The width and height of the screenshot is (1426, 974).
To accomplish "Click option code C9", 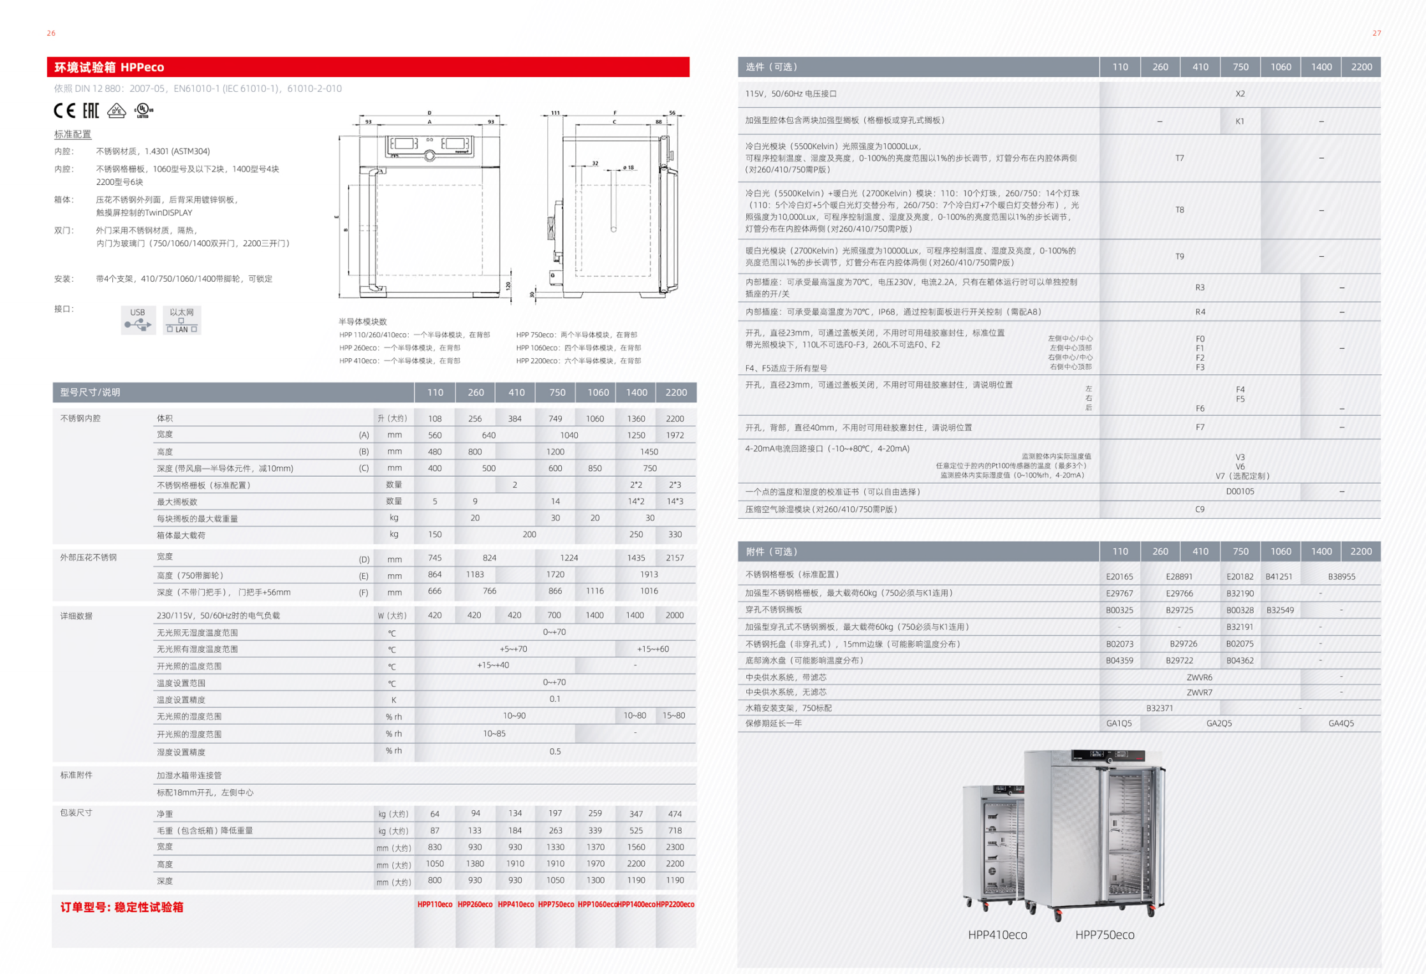I will (1200, 509).
